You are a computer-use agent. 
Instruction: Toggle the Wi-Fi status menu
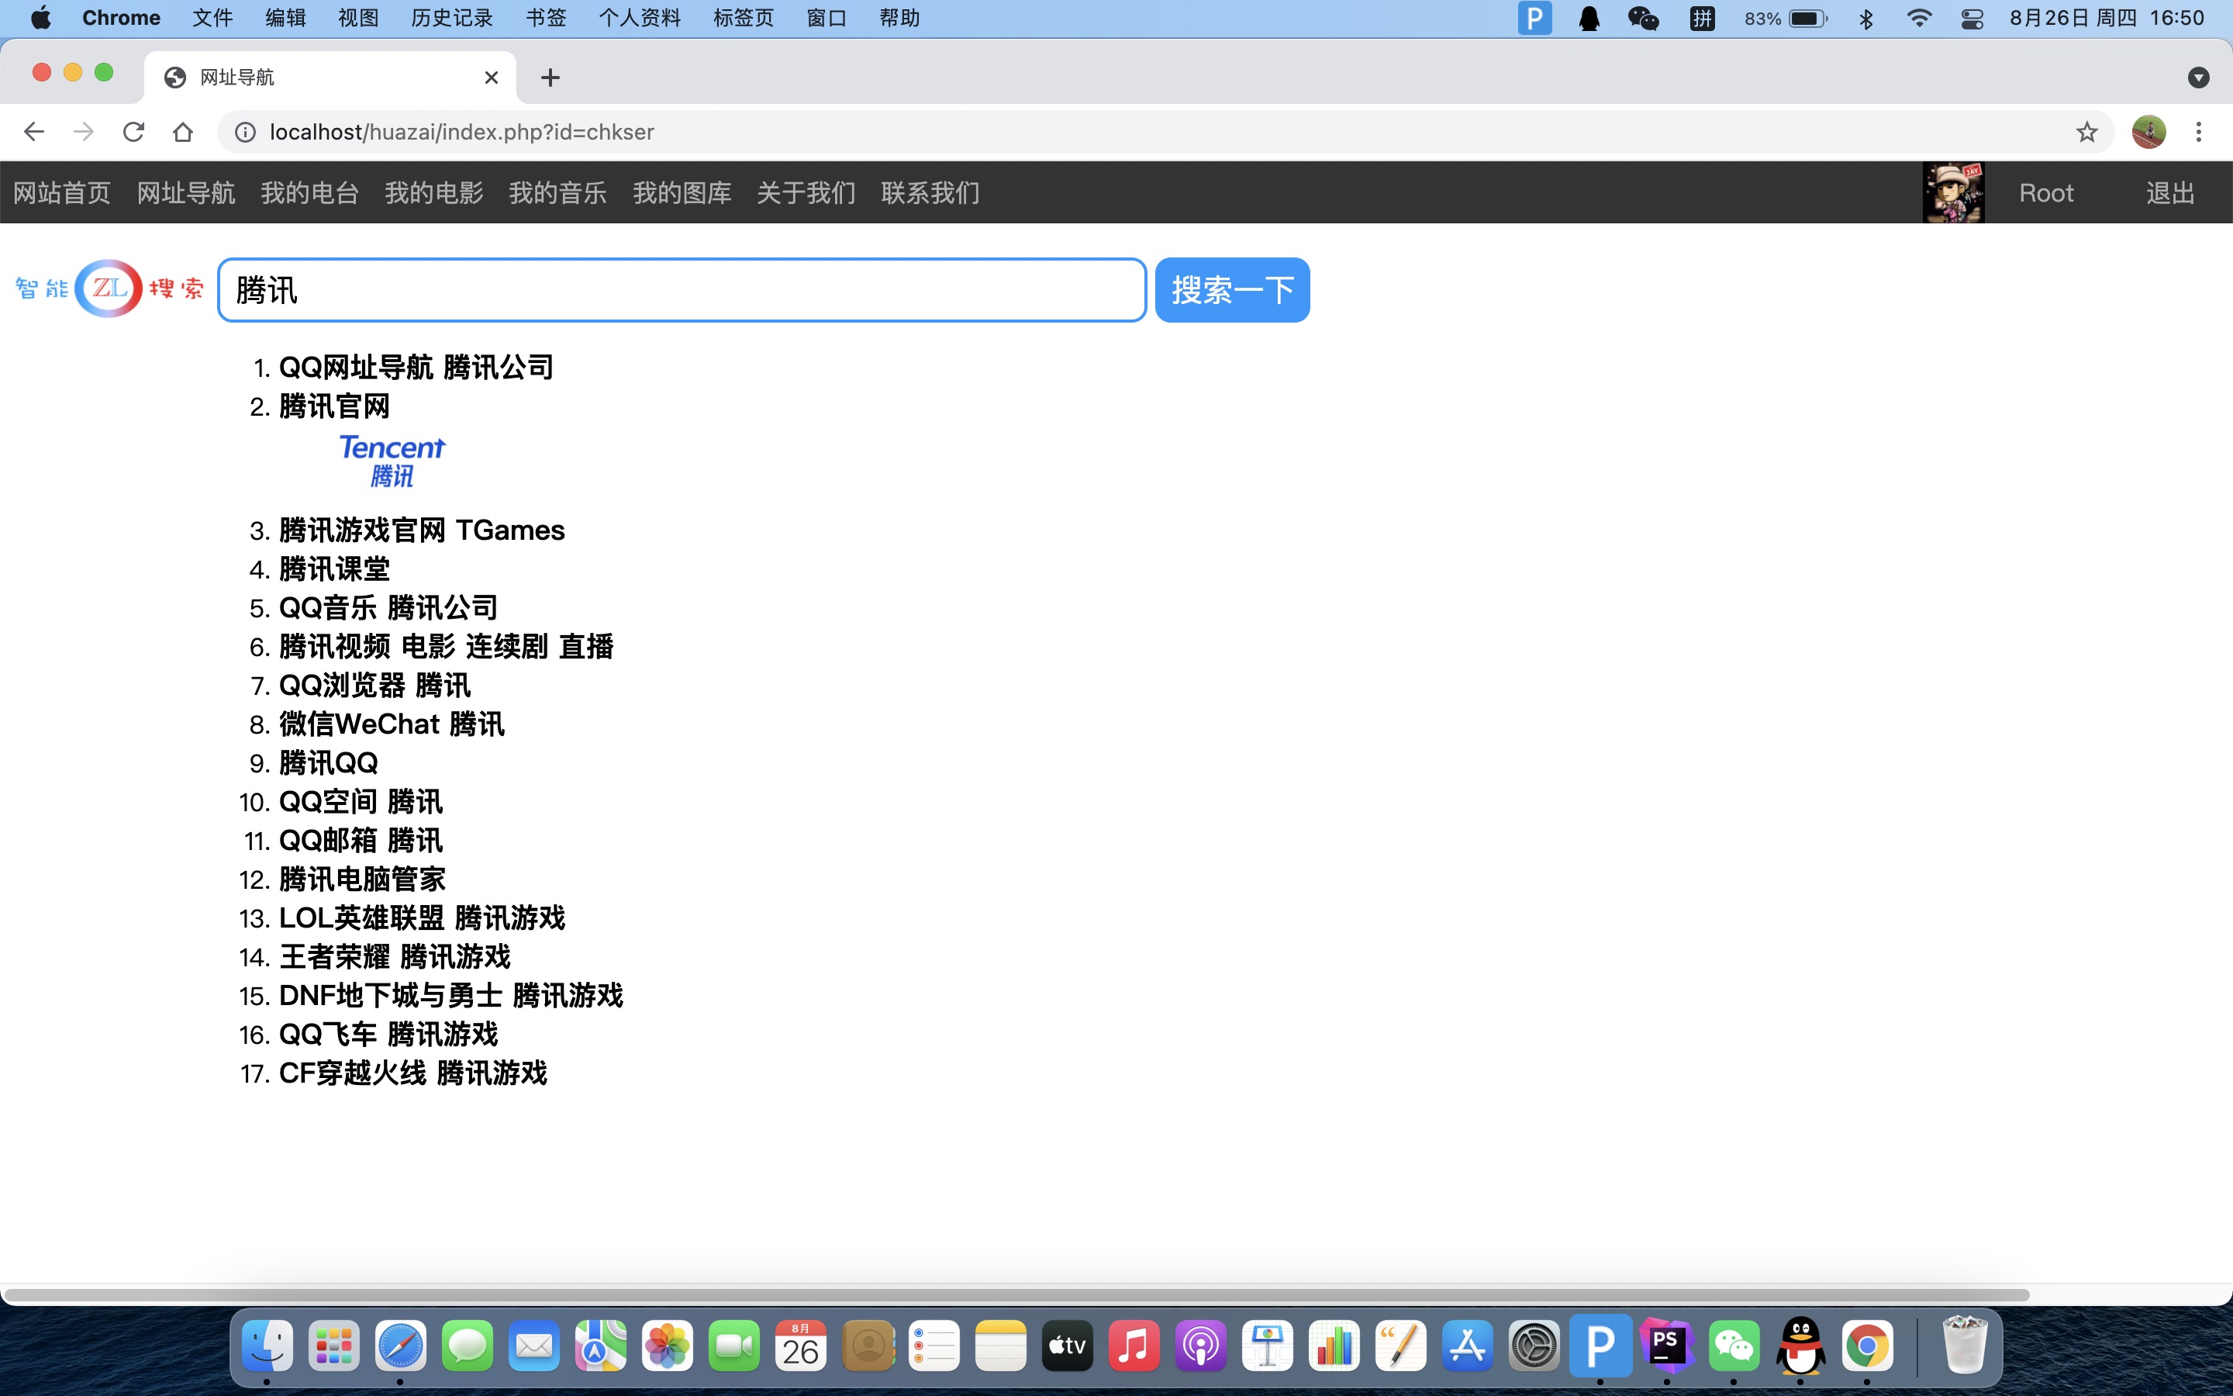tap(1919, 19)
